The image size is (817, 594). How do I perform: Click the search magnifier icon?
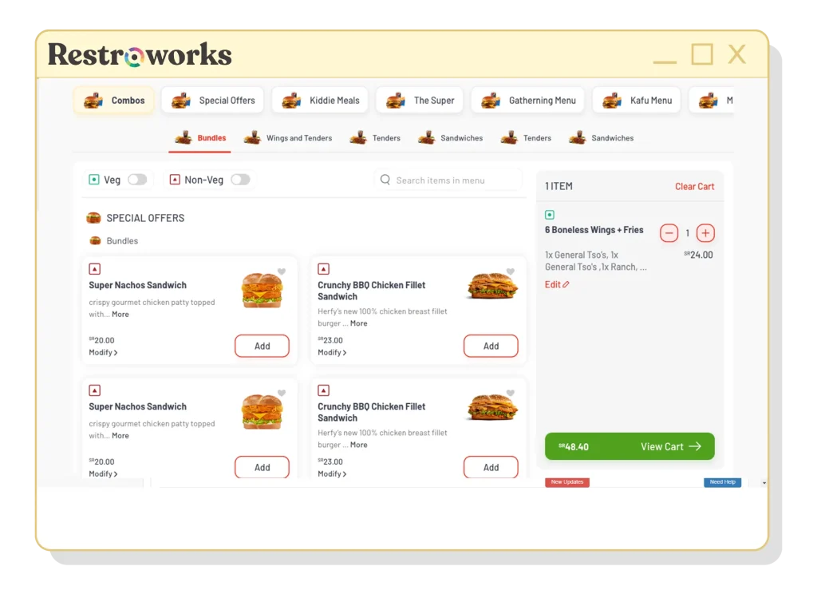tap(385, 180)
